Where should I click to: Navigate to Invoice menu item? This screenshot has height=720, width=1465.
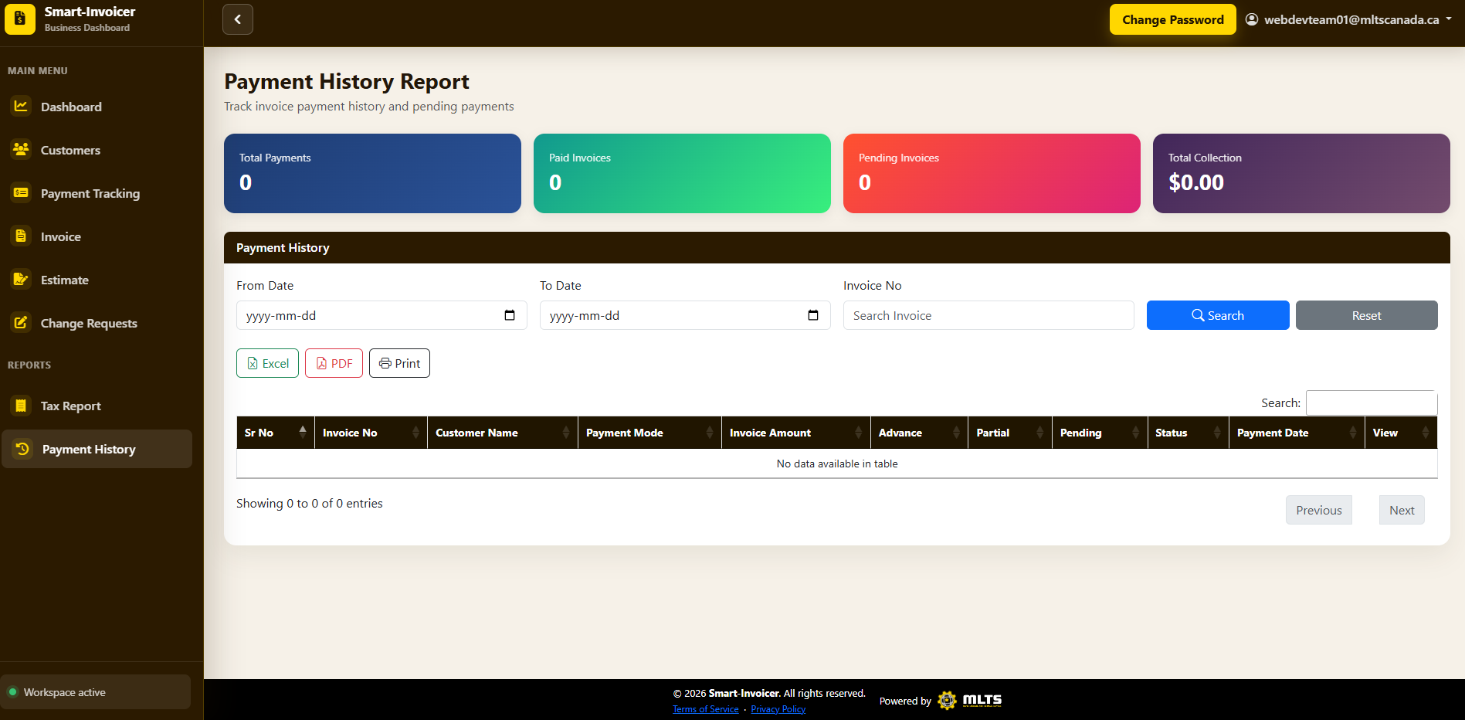(x=97, y=236)
